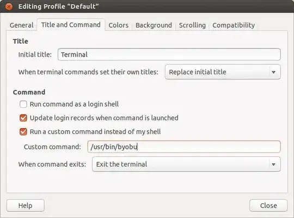Screen dimensions: 294x218
Task: Click the Custom command input field
Action: click(x=184, y=147)
